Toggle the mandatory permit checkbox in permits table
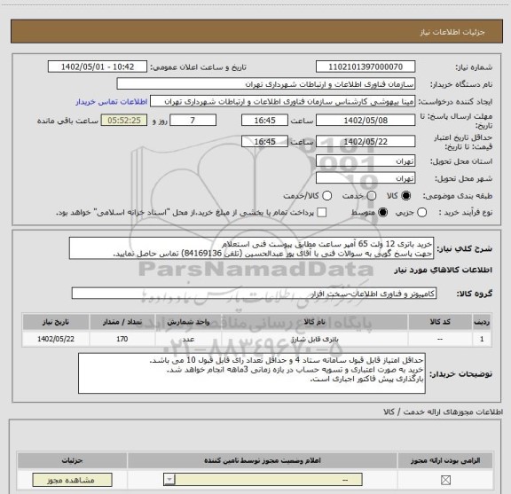 click(x=445, y=480)
